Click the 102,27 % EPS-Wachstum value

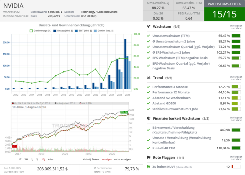coord(223,53)
